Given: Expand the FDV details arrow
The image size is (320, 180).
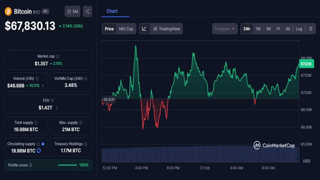Looking at the screenshot, I should [57, 108].
